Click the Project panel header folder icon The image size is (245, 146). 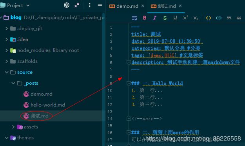pyautogui.click(x=3, y=5)
